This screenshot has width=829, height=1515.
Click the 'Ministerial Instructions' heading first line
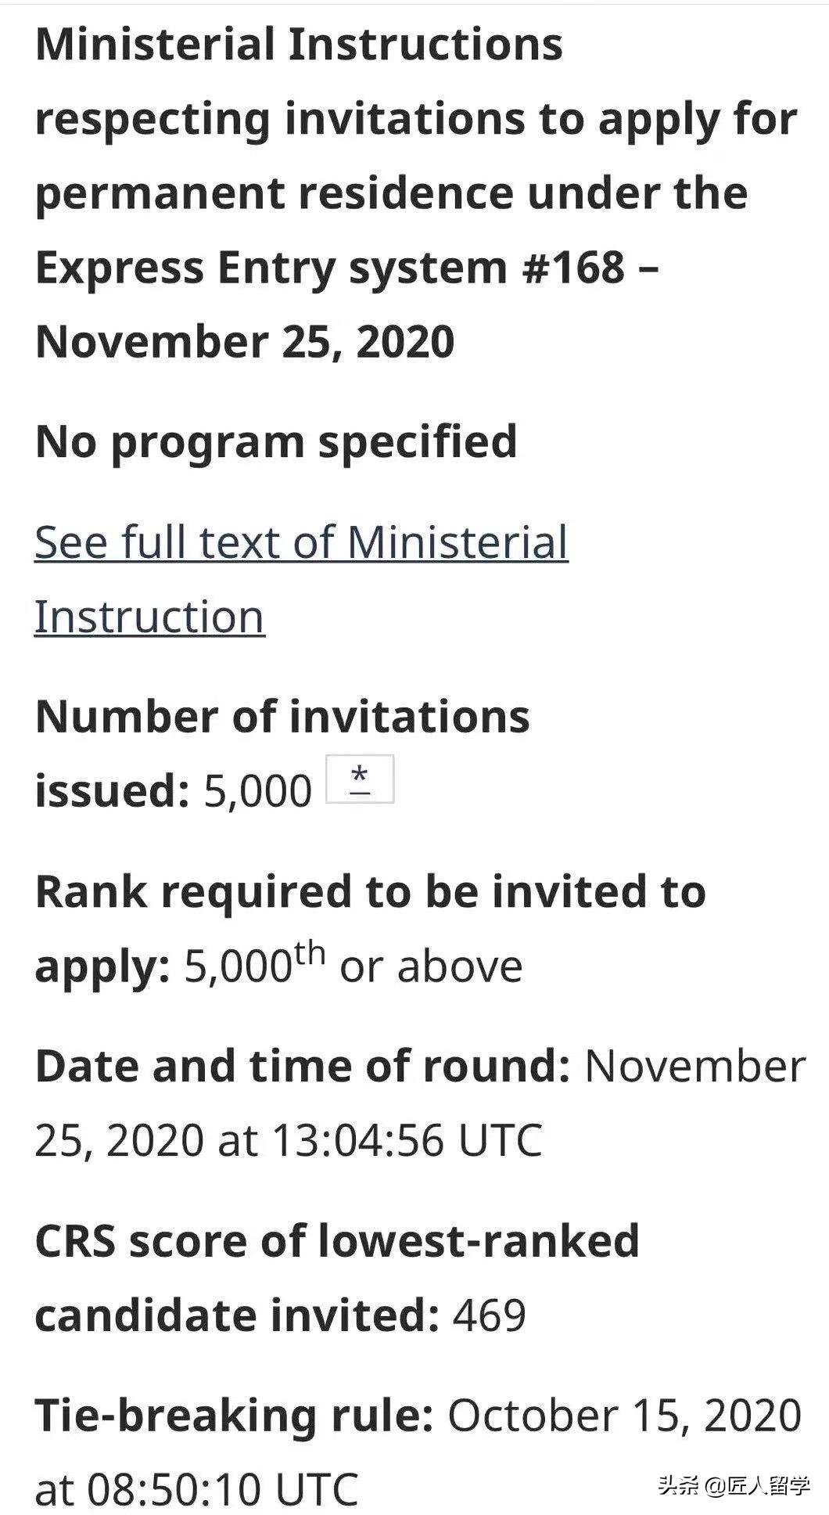tap(299, 45)
